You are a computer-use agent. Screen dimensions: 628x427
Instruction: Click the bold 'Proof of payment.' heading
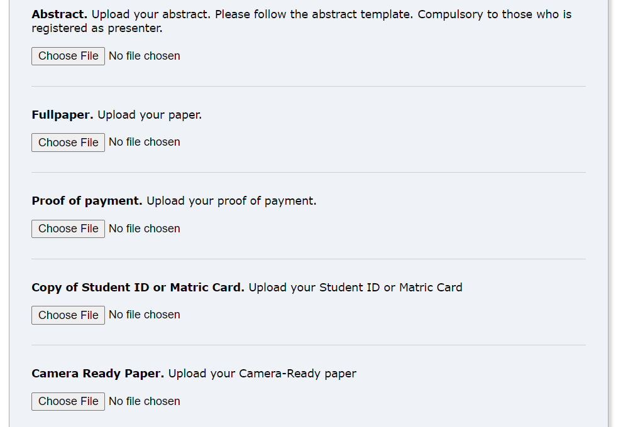[87, 201]
